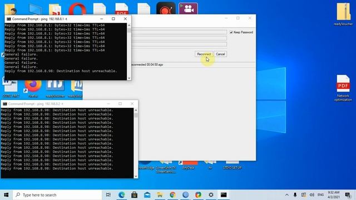Click the second input field in reconnect dialog
Viewport: 356px width, 200px height.
[x=179, y=38]
